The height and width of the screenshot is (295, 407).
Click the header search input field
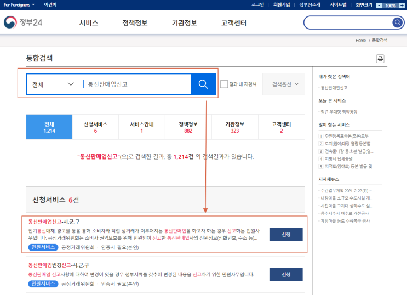click(x=348, y=22)
